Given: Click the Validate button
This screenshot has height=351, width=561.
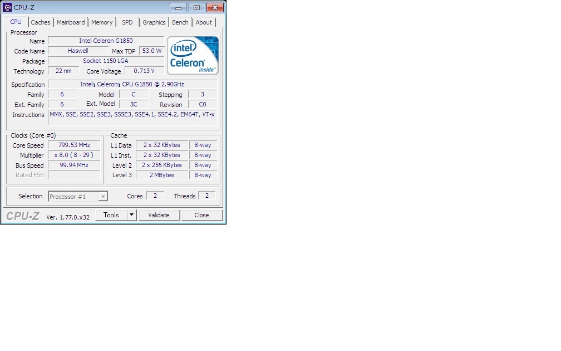Looking at the screenshot, I should click(x=159, y=215).
